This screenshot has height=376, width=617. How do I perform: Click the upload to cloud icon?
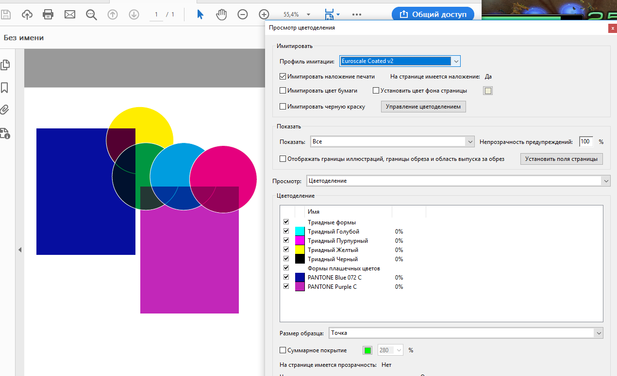pos(28,15)
